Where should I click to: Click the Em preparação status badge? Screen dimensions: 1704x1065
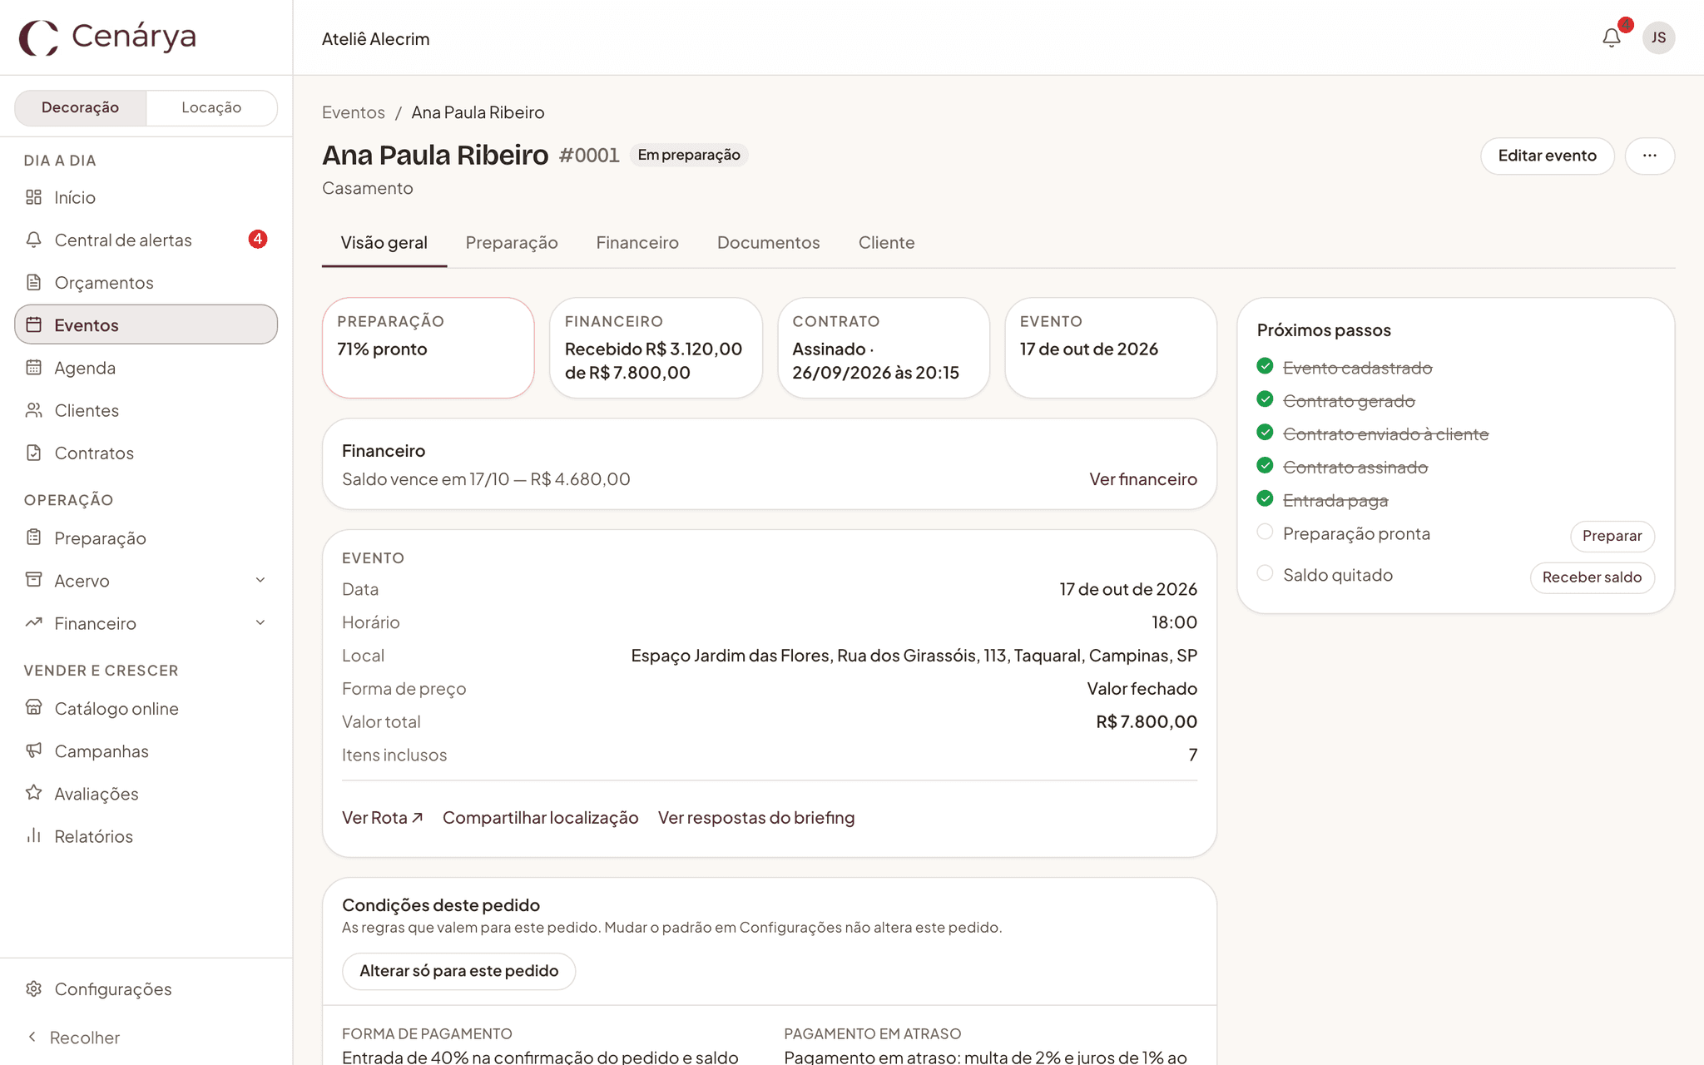click(689, 155)
